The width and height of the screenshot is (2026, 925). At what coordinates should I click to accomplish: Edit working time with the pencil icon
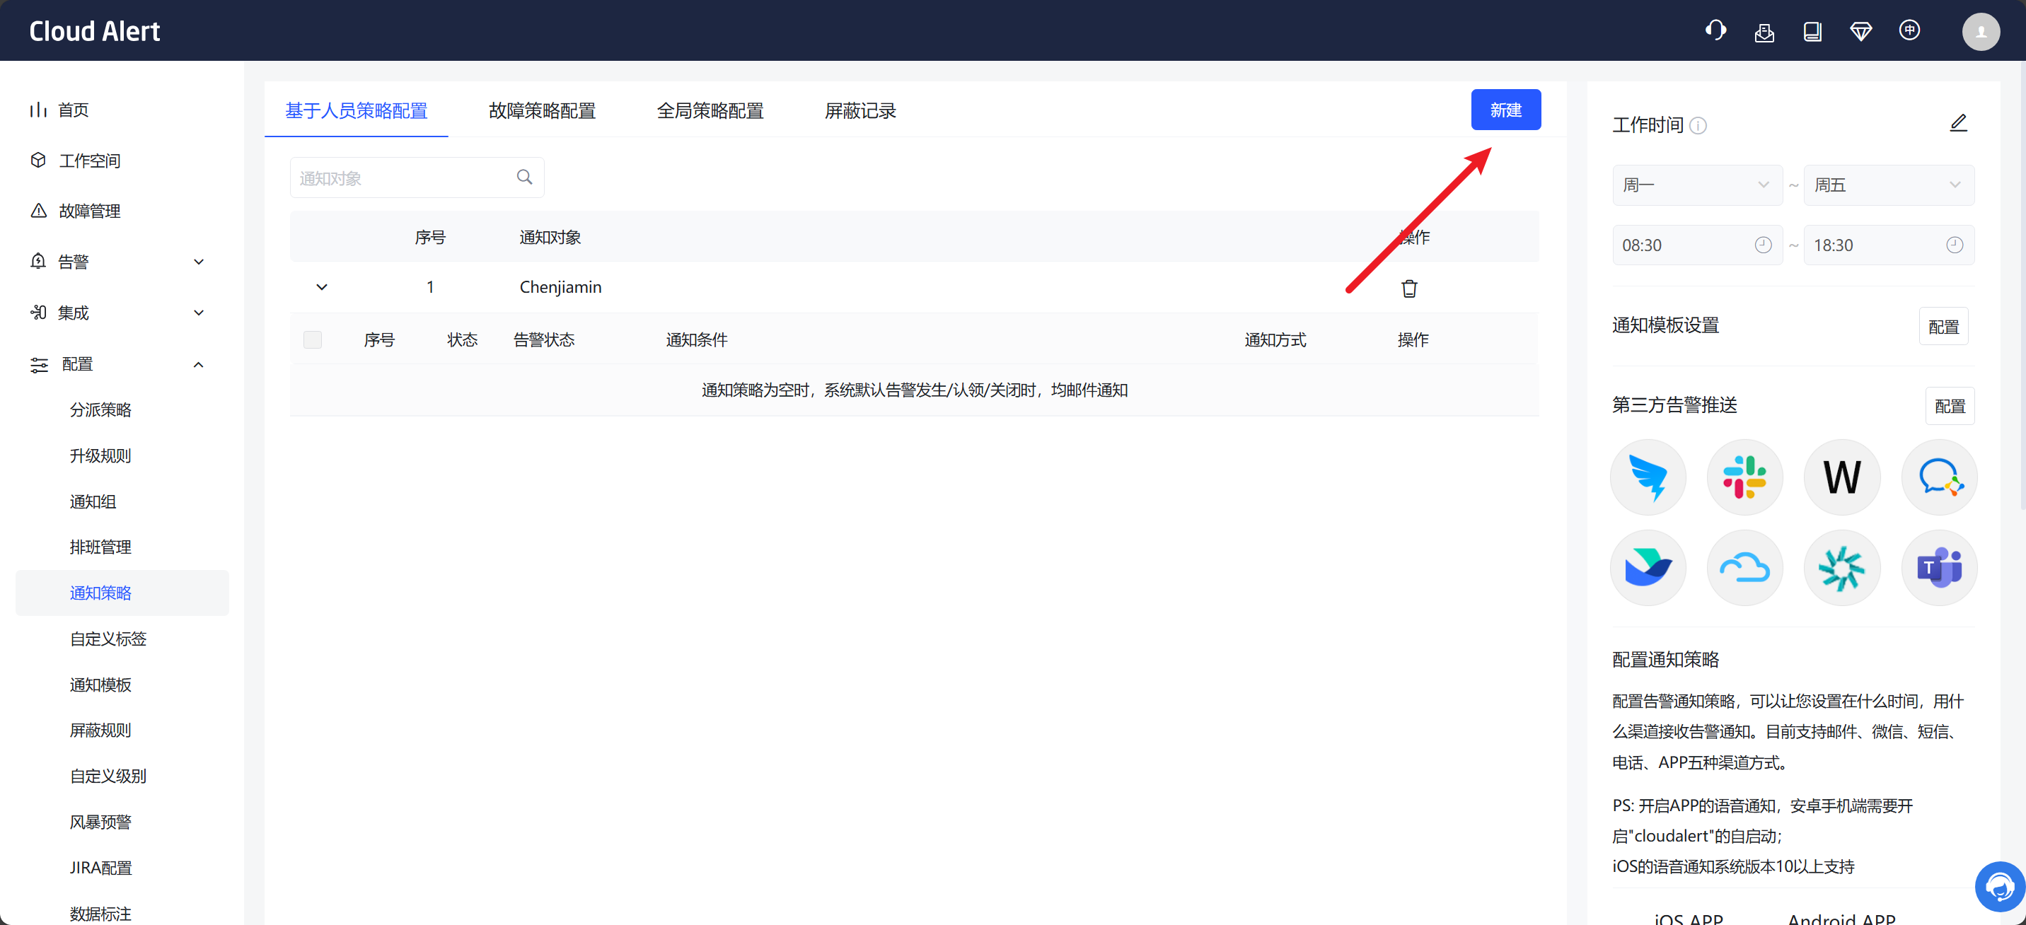(1958, 124)
